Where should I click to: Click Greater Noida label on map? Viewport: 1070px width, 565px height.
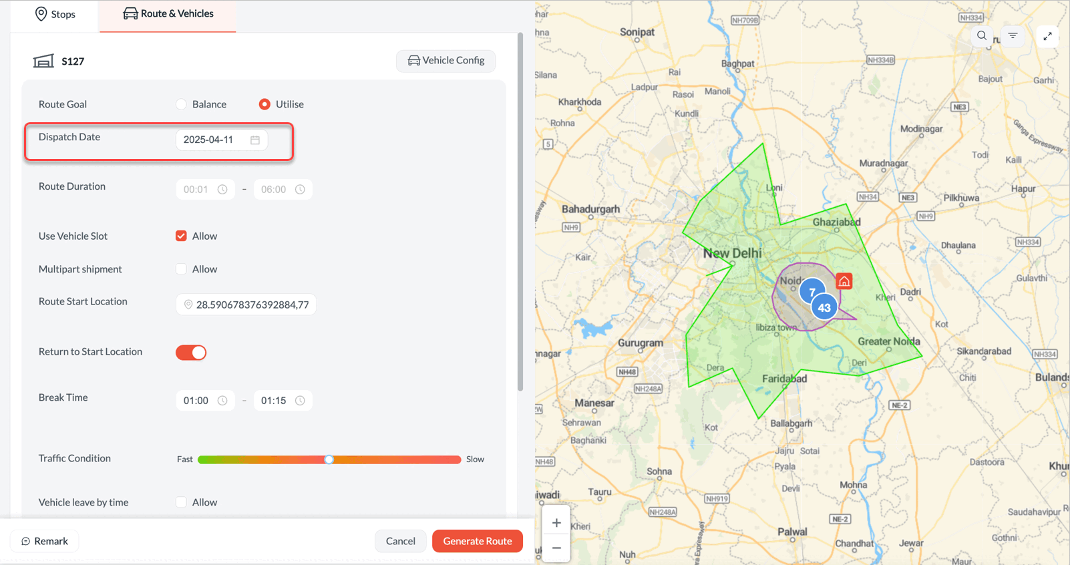point(889,341)
